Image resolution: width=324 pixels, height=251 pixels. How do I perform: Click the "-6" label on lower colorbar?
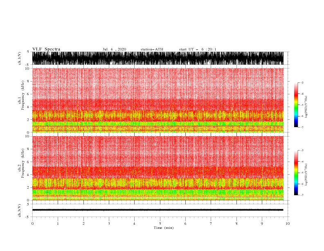coord(302,184)
